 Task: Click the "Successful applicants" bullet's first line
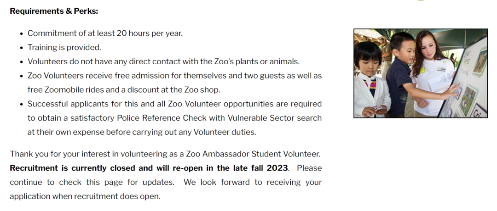tap(175, 104)
